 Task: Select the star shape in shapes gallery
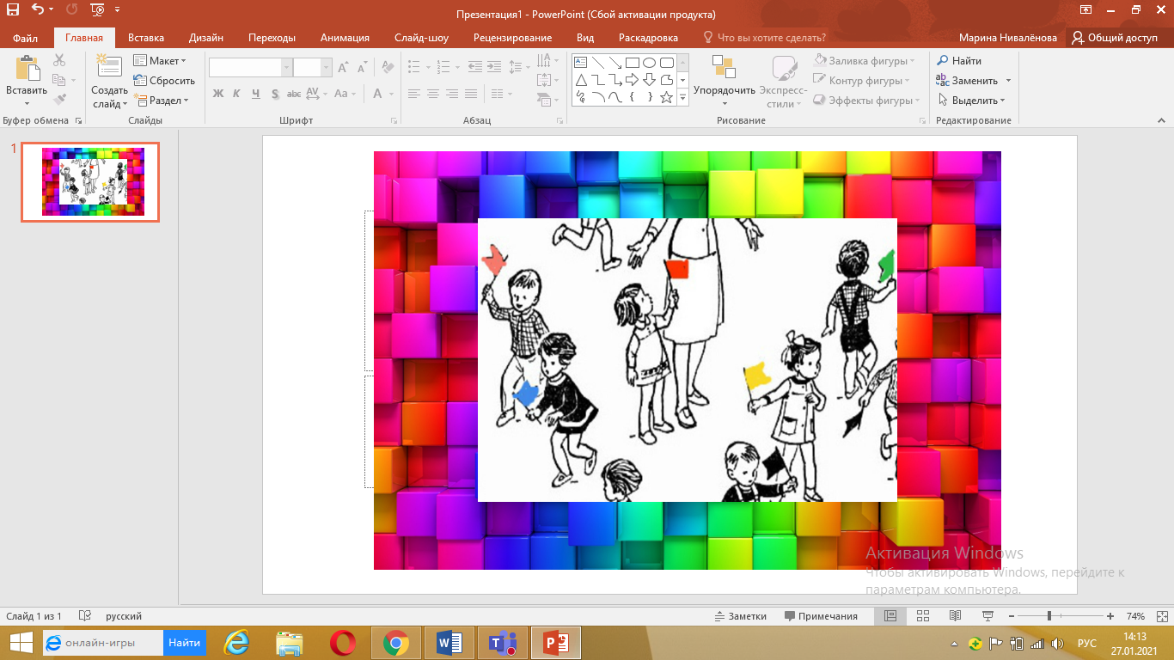pos(666,97)
